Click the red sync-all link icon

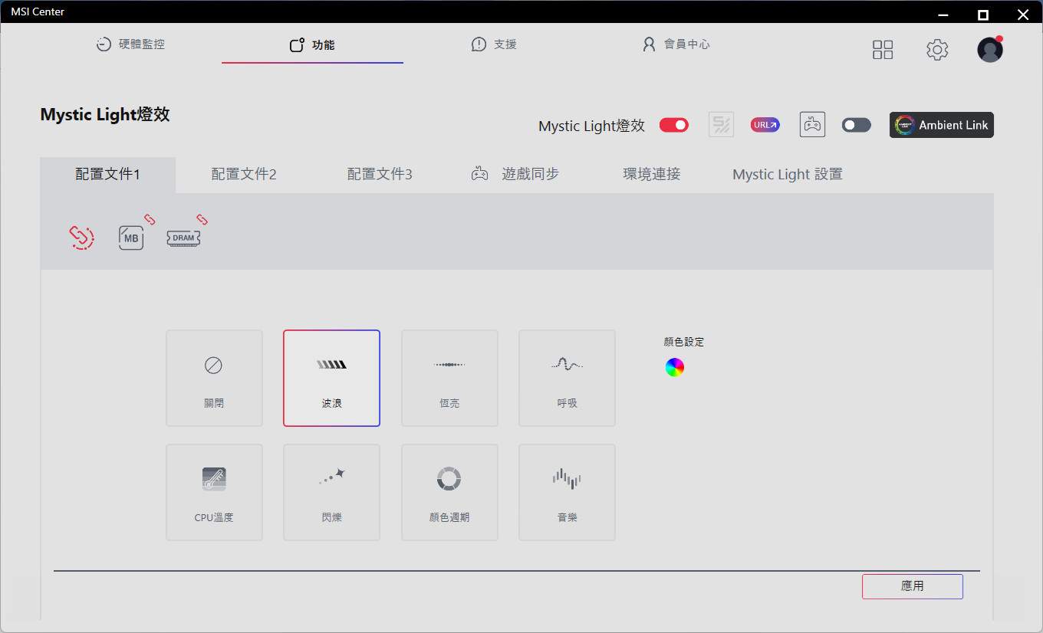[x=82, y=237]
